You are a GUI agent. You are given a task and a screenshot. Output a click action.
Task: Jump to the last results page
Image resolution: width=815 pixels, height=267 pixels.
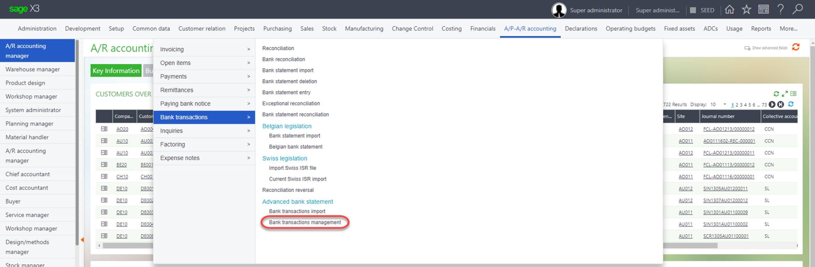click(780, 105)
